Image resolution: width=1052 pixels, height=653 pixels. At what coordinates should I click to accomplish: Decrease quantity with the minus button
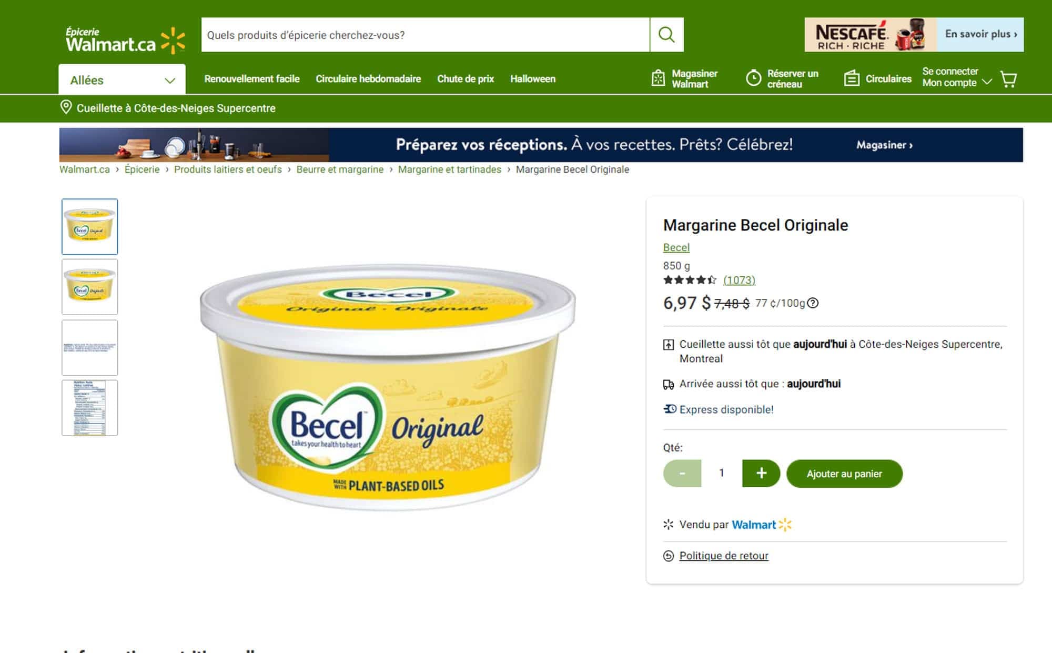tap(682, 473)
